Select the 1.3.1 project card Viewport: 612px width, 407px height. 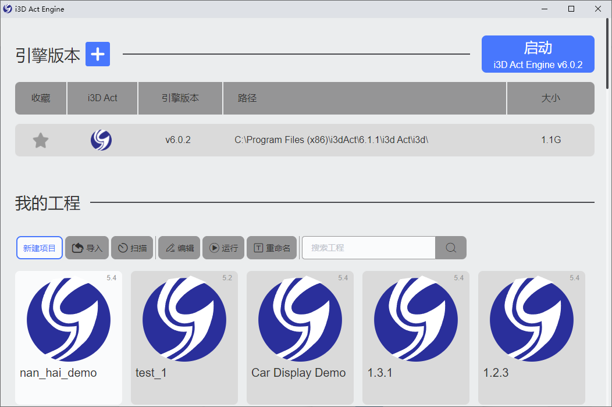pos(416,338)
